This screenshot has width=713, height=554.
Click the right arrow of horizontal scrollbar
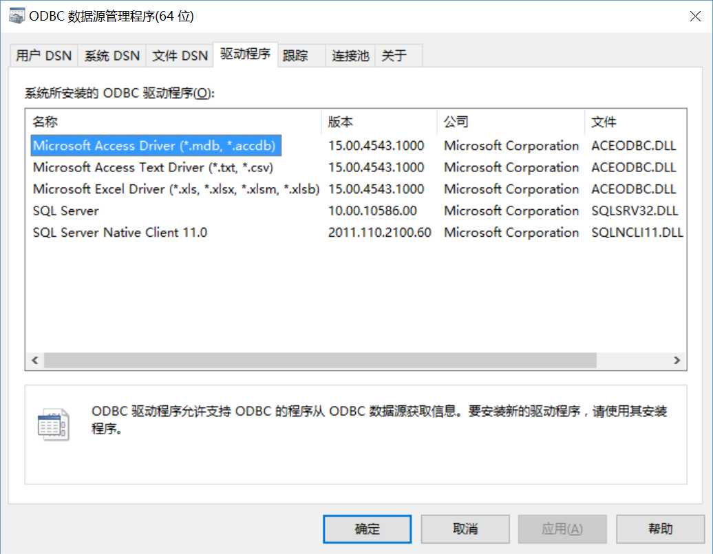677,360
